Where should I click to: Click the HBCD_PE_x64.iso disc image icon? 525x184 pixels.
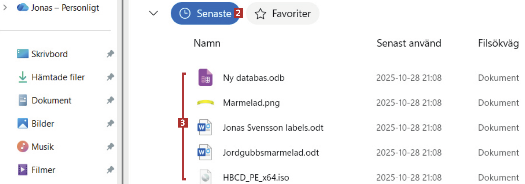205,177
